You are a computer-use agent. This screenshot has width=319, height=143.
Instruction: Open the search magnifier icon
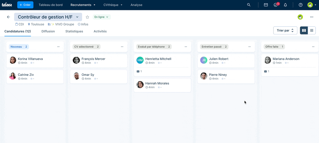[x=249, y=5]
